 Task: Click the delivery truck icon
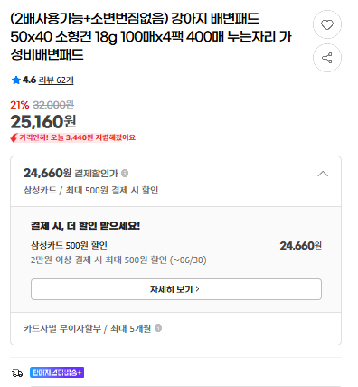click(x=17, y=373)
